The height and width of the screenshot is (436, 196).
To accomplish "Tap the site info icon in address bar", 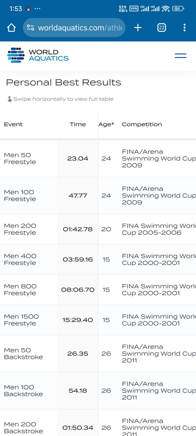I will (31, 28).
